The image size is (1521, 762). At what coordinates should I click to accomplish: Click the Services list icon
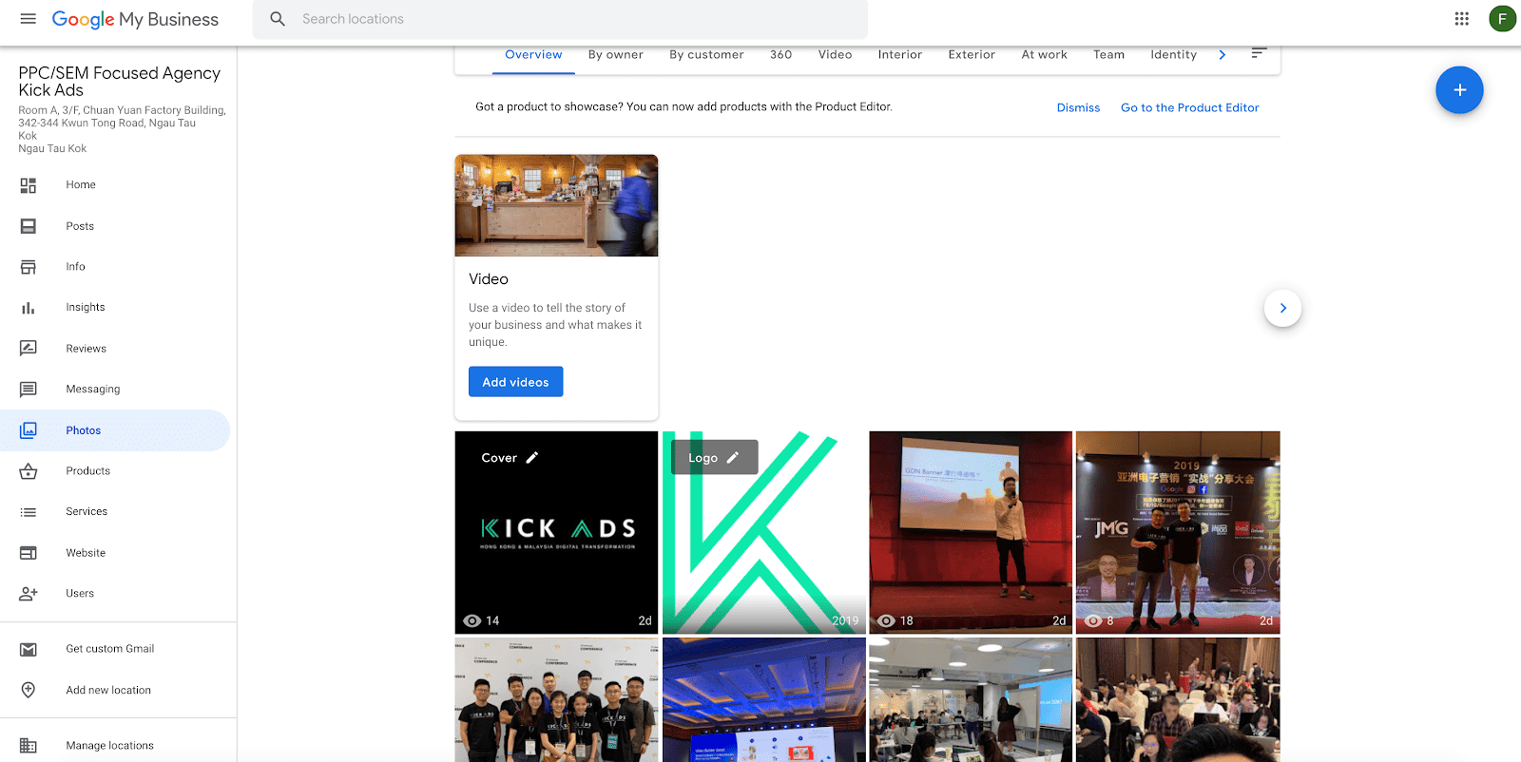pyautogui.click(x=29, y=512)
